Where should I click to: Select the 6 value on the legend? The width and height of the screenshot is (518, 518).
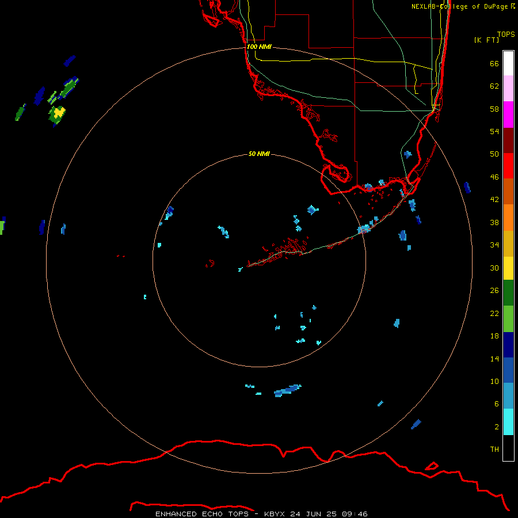point(497,404)
